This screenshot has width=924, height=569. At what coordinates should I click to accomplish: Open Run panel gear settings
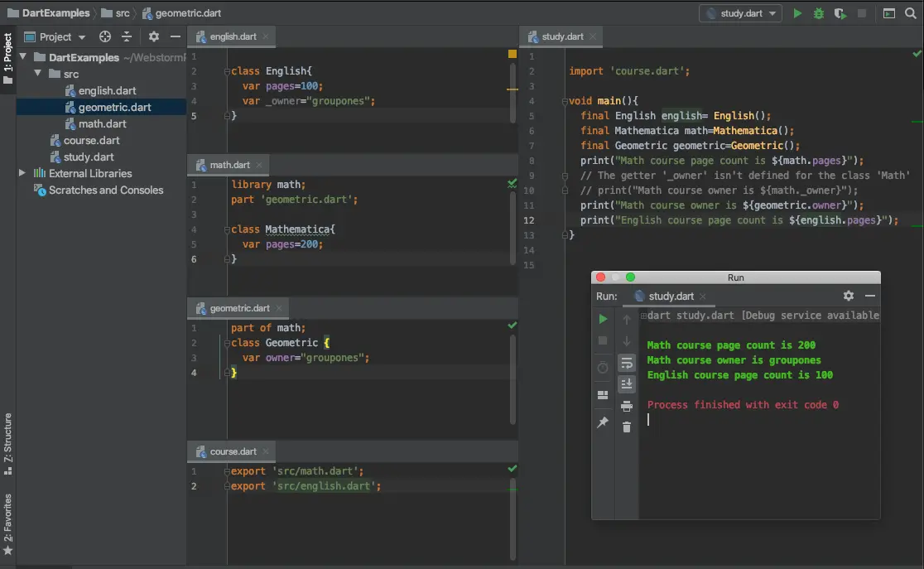849,296
